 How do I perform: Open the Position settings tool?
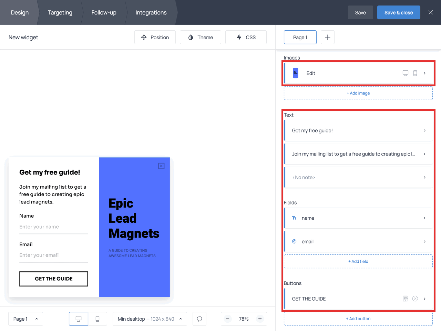(155, 37)
